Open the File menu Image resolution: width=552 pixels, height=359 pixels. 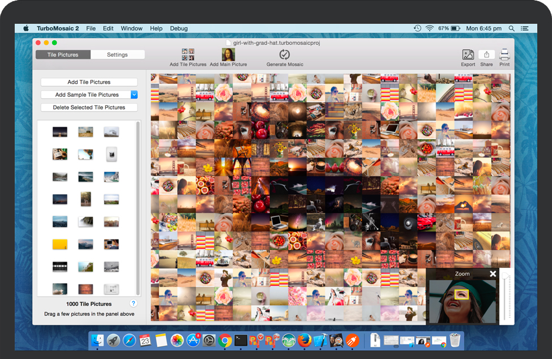[91, 28]
